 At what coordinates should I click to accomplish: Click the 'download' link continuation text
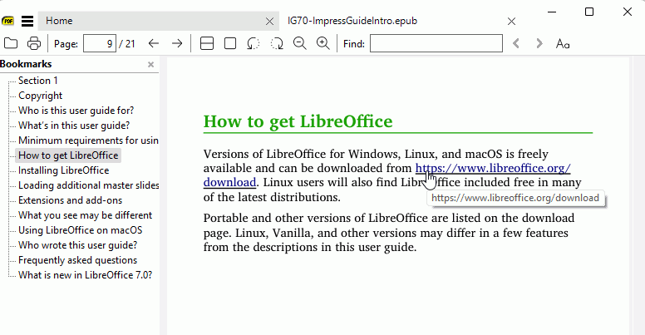coord(229,182)
